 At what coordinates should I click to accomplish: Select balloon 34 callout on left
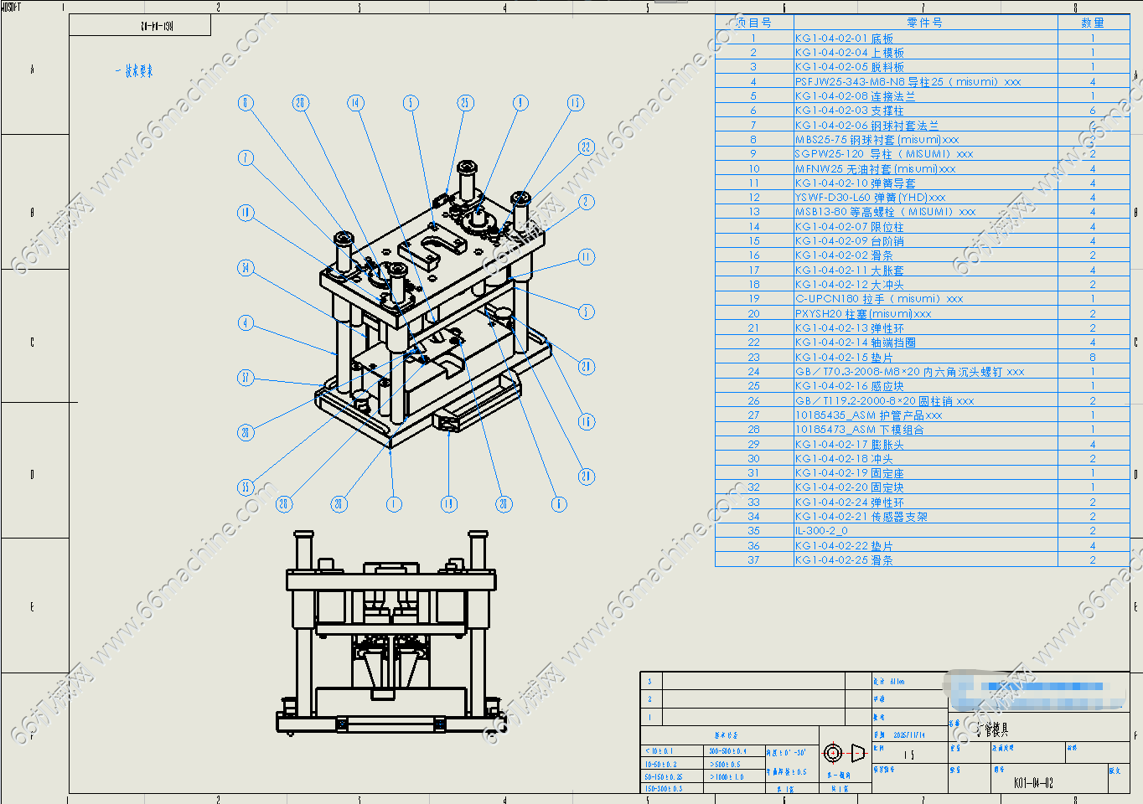(x=246, y=268)
